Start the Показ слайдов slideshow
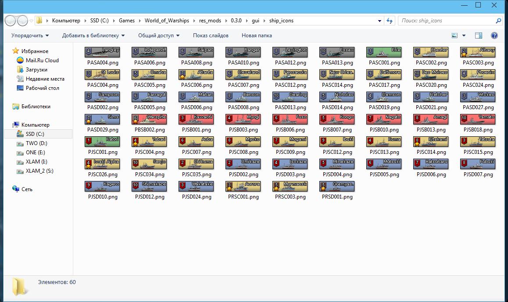 click(x=211, y=36)
